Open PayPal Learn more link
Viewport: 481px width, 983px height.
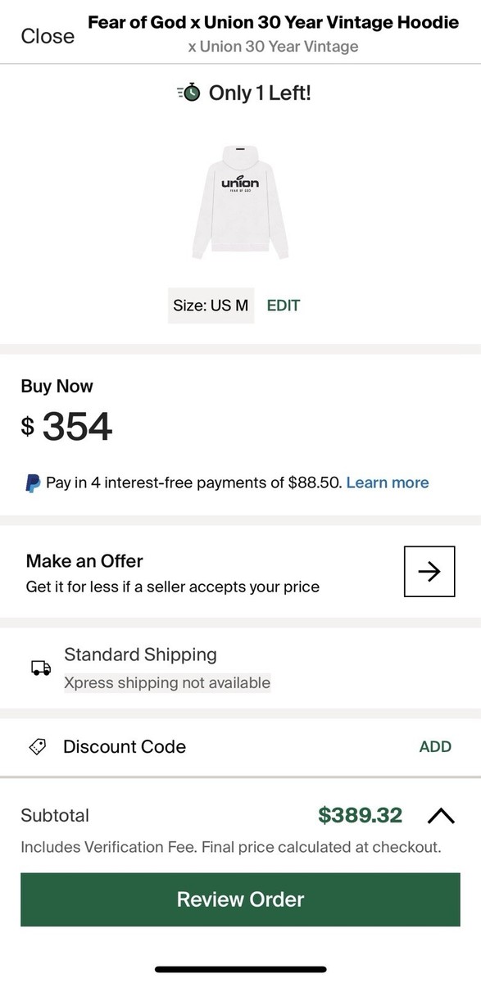pyautogui.click(x=388, y=482)
